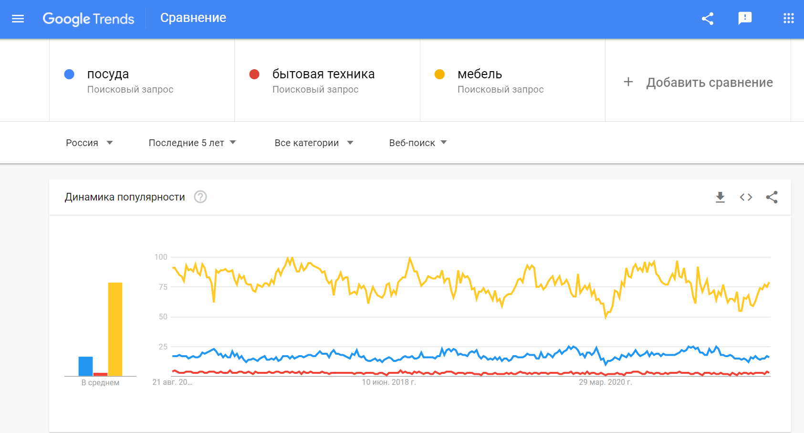Screen dimensions: 804x433
Task: Open help for Динамика популярности
Action: pos(200,197)
